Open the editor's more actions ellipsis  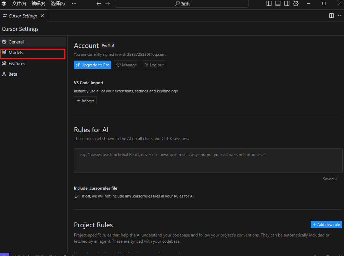(x=340, y=16)
